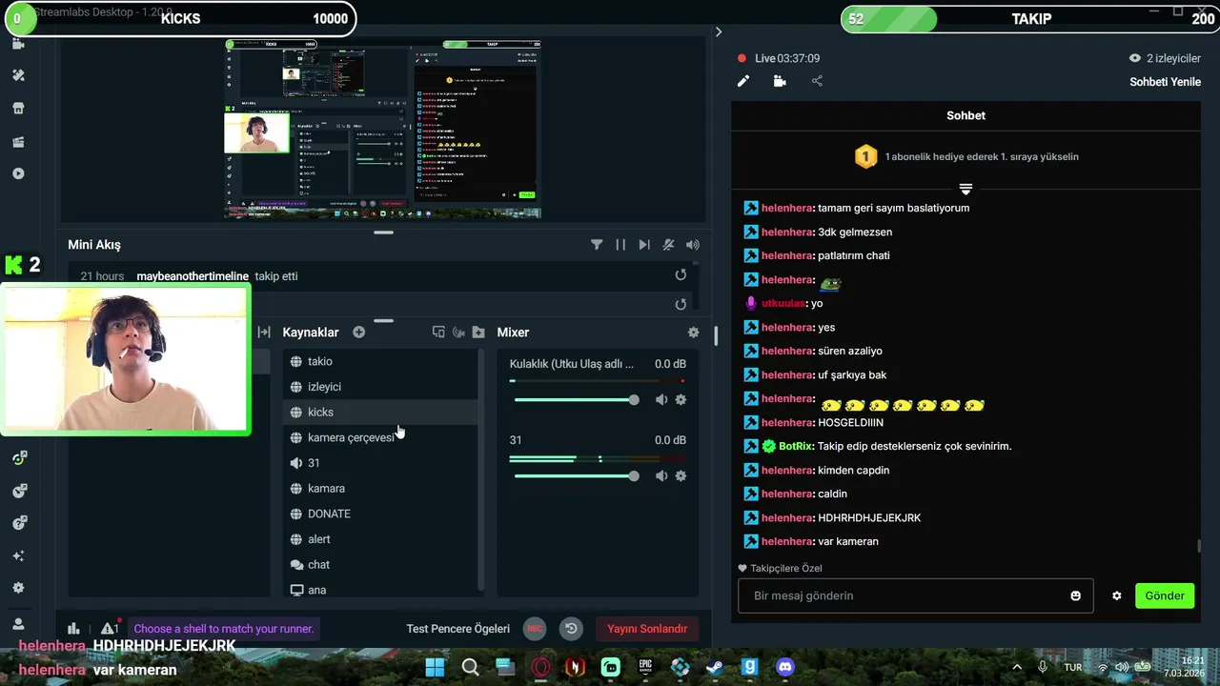The height and width of the screenshot is (686, 1220).
Task: Edit stream info with pencil icon
Action: (743, 81)
